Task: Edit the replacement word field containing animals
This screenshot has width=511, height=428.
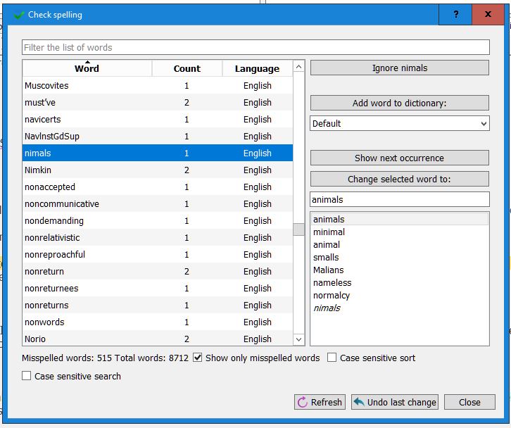Action: [x=400, y=199]
